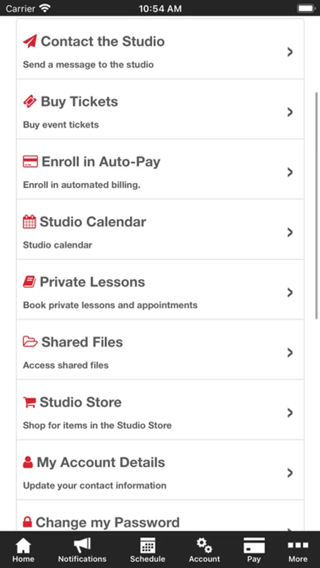Tap the book icon for Private Lessons
This screenshot has width=320, height=568.
click(30, 282)
